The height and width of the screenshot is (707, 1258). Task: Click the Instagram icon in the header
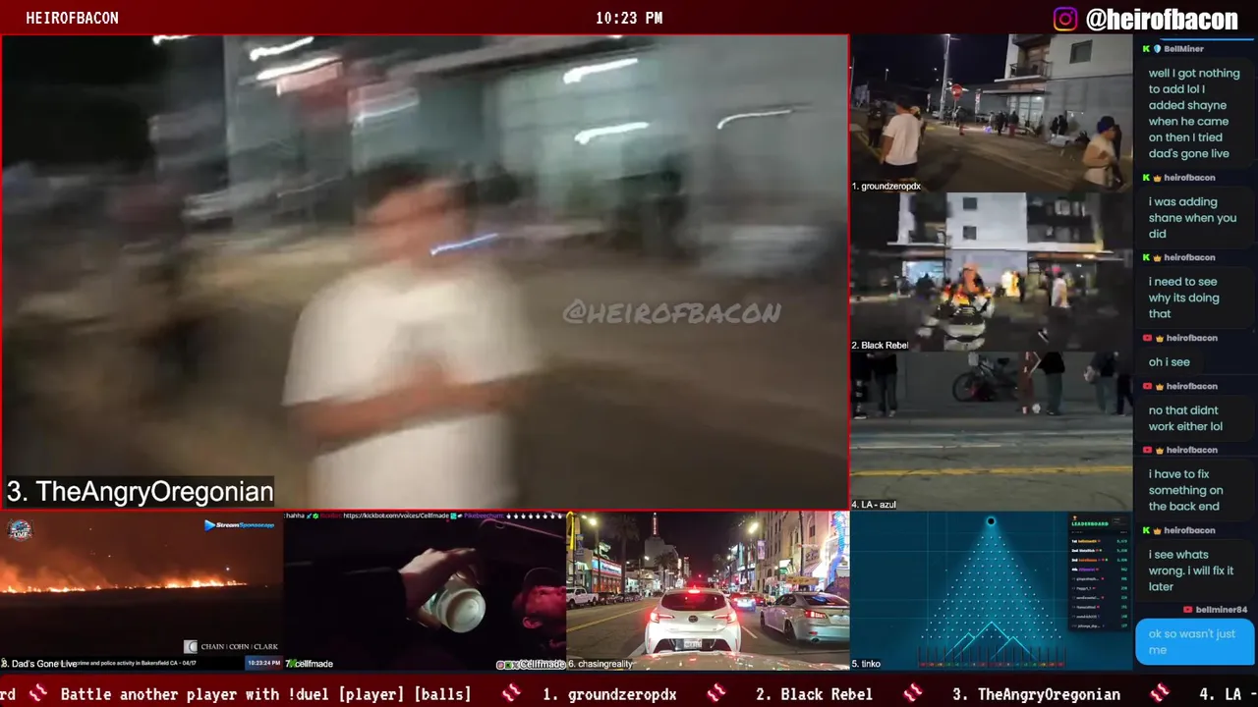pos(1065,19)
